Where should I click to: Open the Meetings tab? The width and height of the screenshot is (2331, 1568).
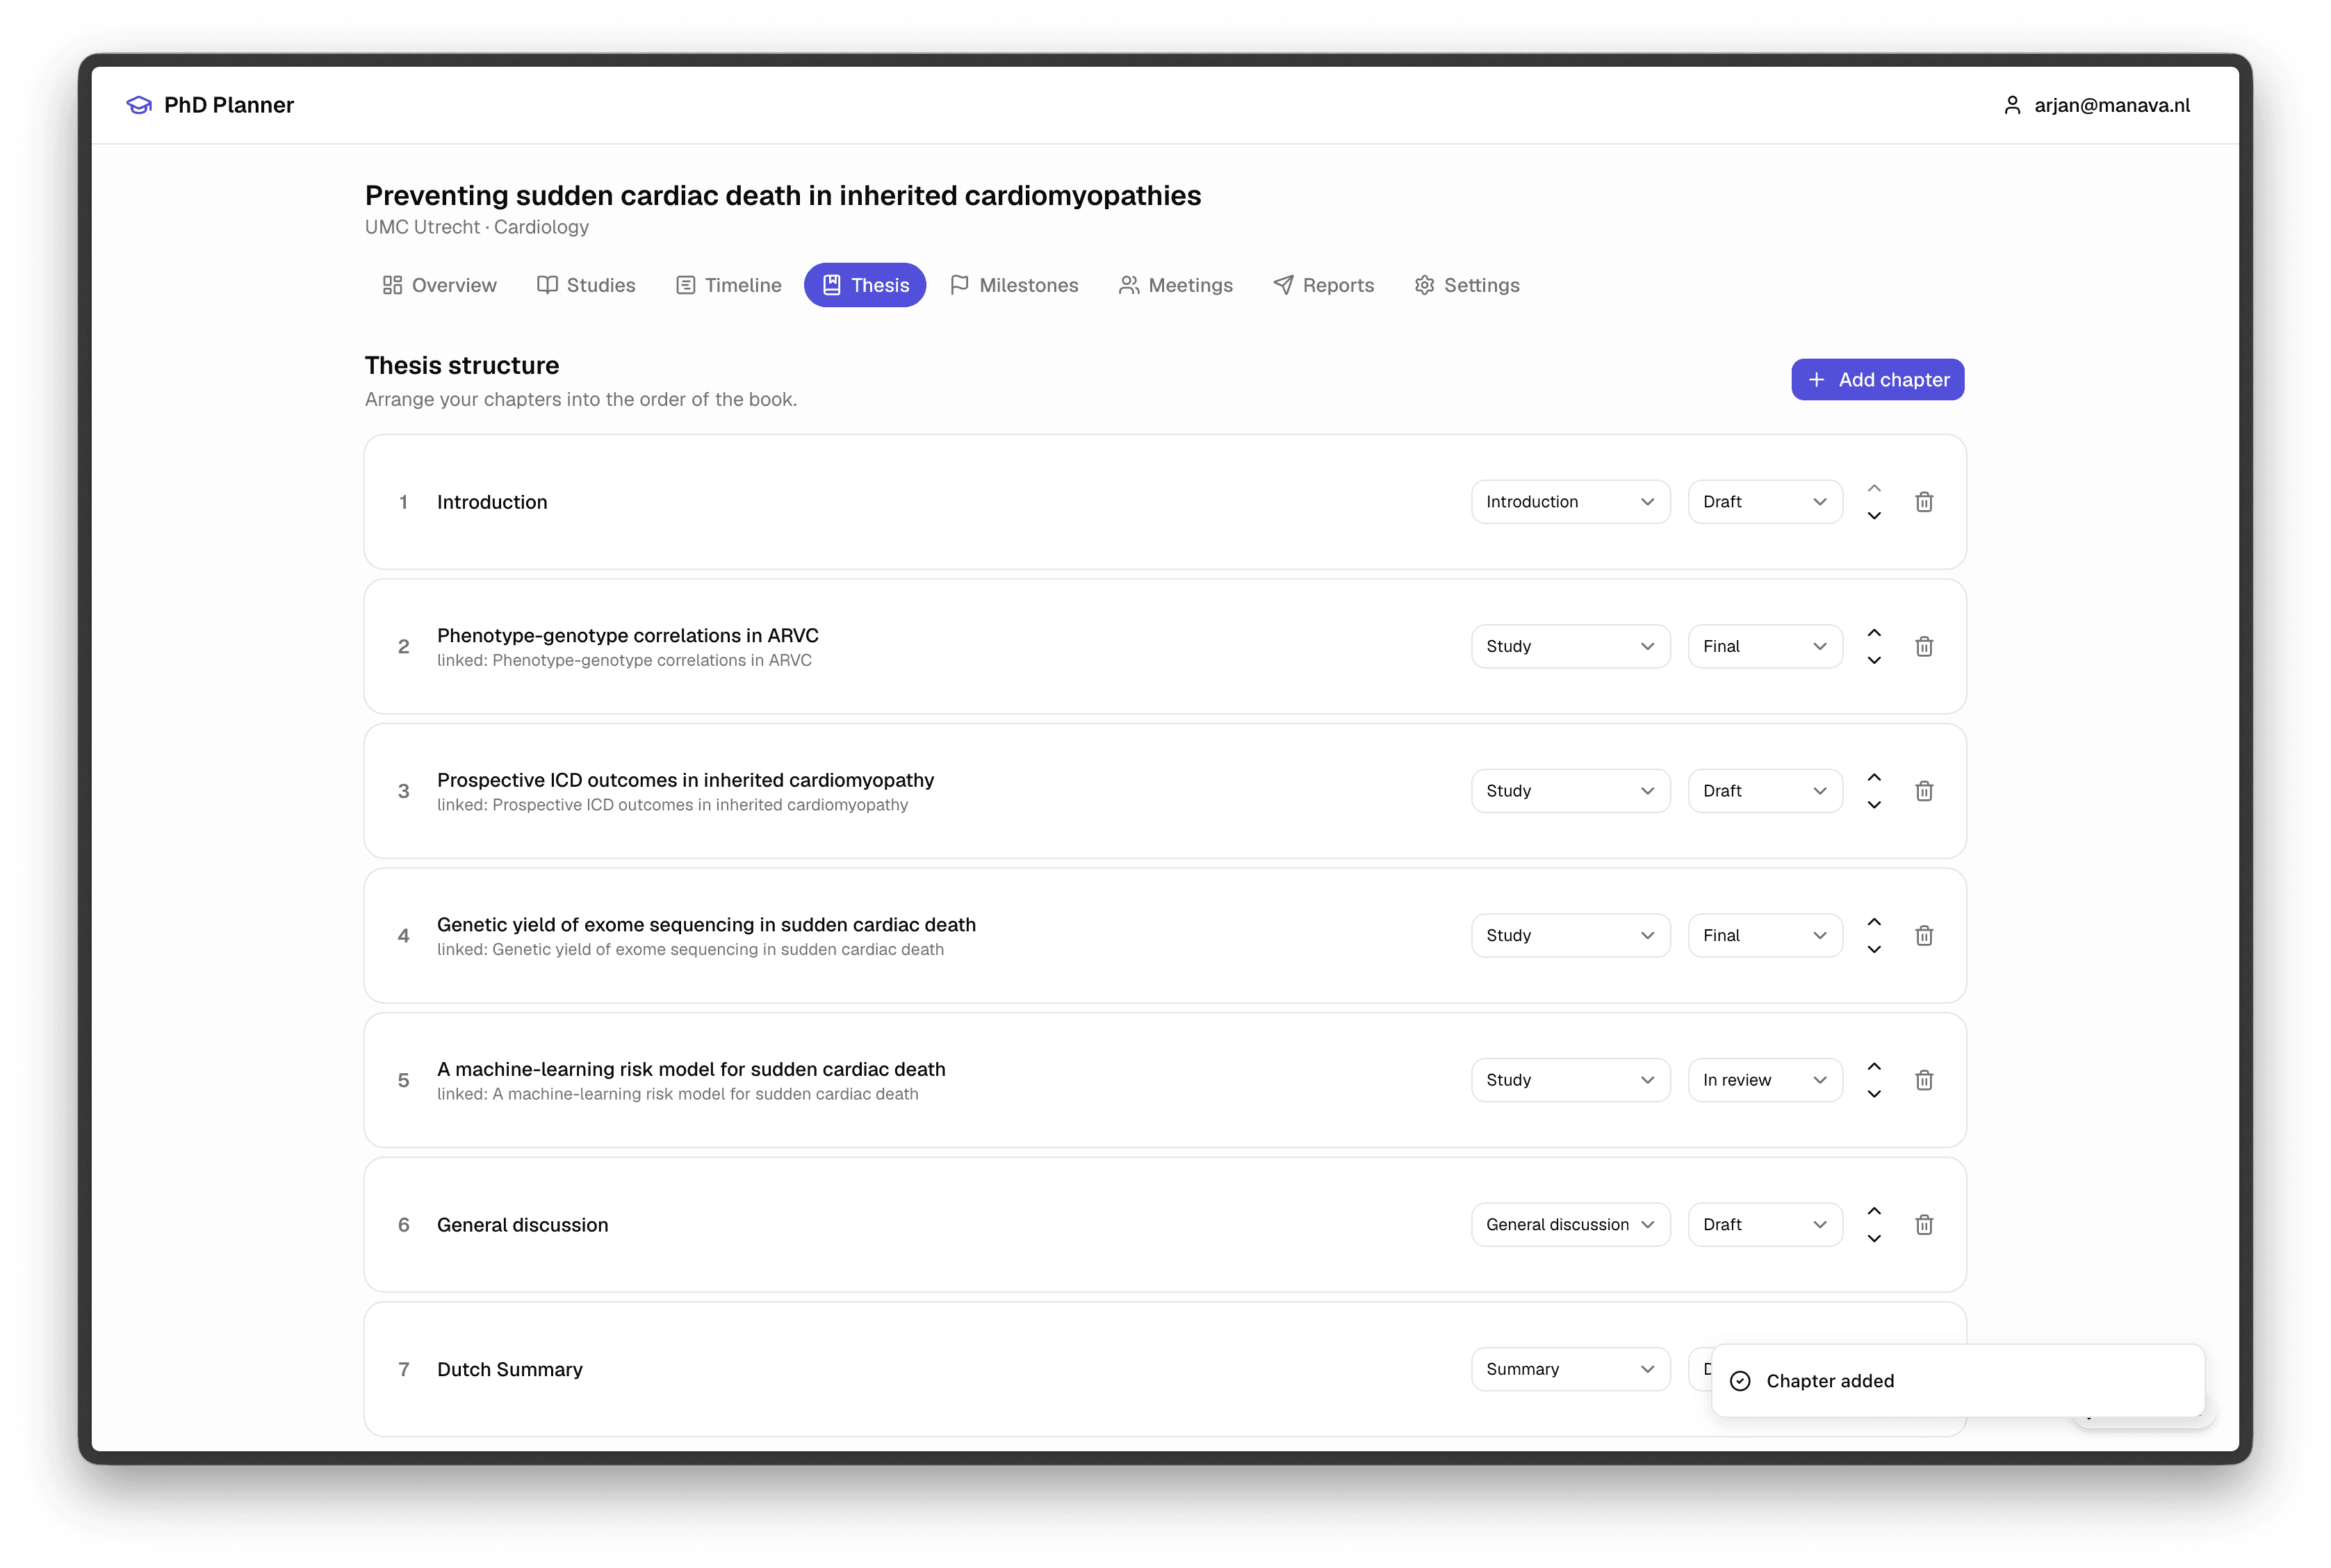[x=1176, y=285]
